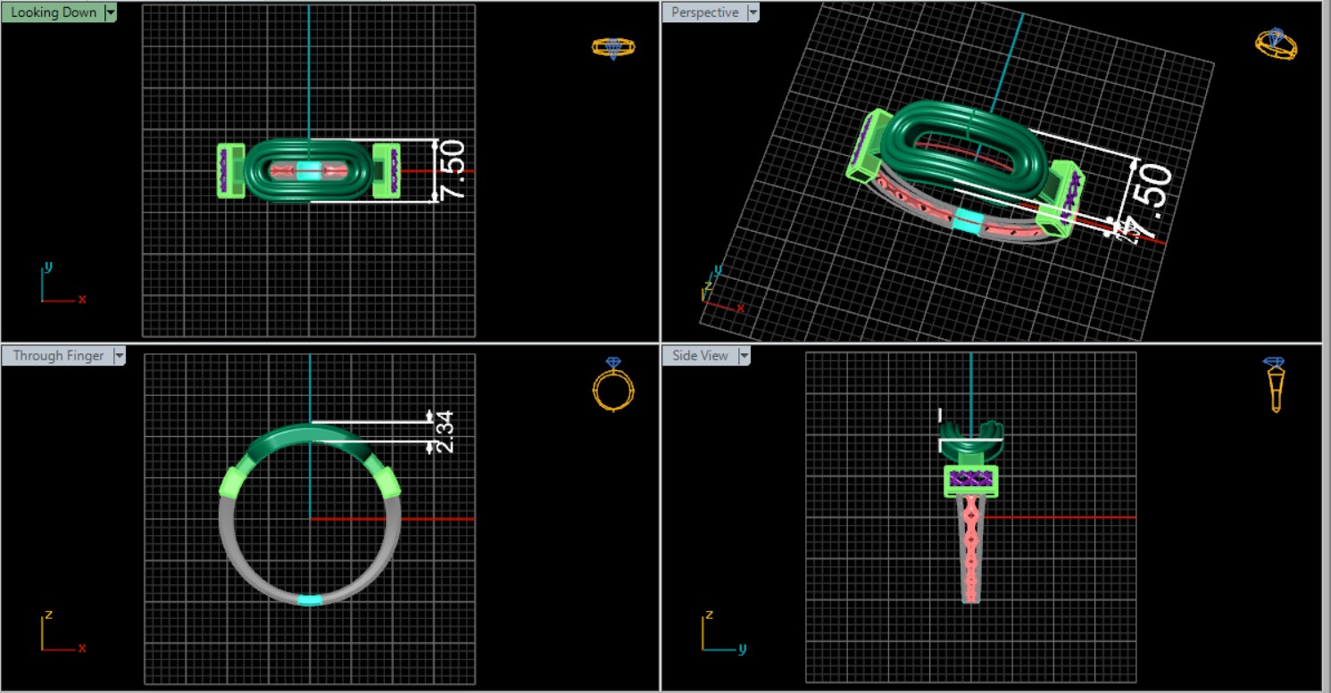The image size is (1331, 693).
Task: Select the 2.34 dimension in Through Finger view
Action: pyautogui.click(x=445, y=432)
